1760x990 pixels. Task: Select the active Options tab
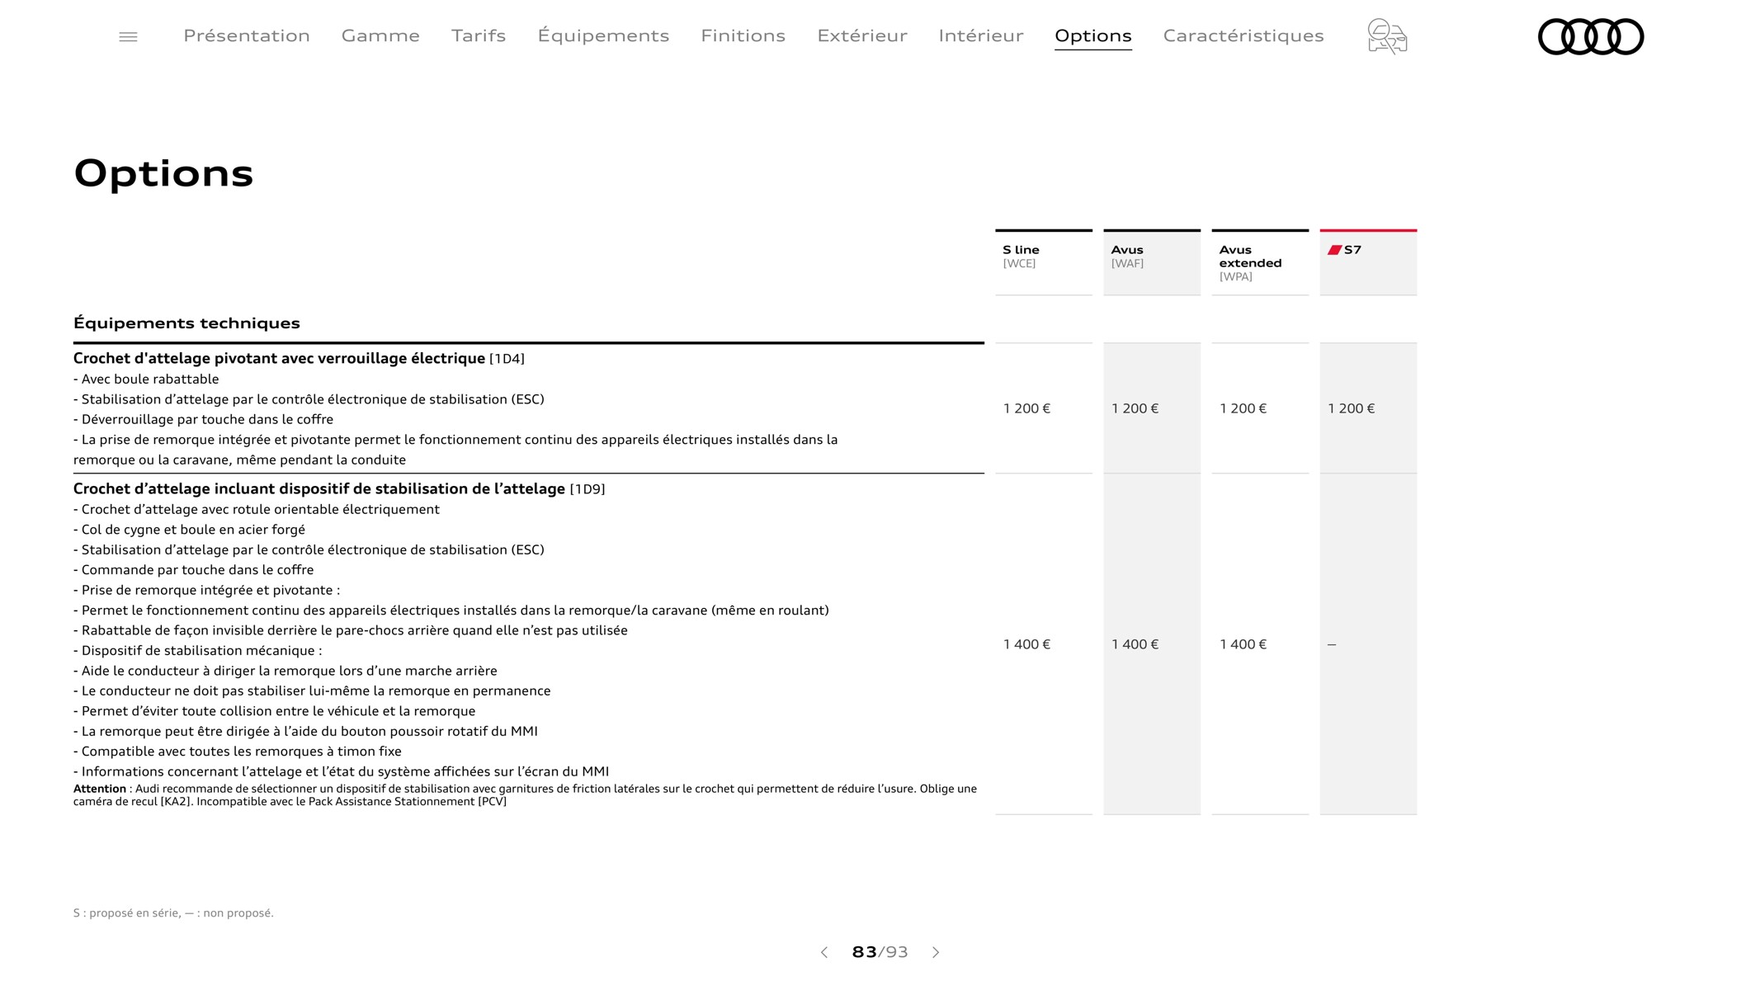point(1093,35)
